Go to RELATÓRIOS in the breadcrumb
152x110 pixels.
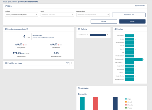click(x=13, y=2)
